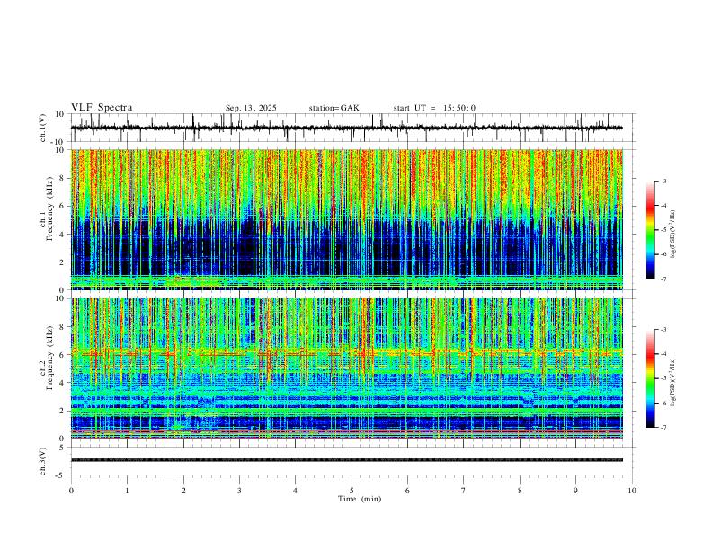The width and height of the screenshot is (712, 550).
Task: Click the "-4" tick on lower color bar
Action: [663, 354]
